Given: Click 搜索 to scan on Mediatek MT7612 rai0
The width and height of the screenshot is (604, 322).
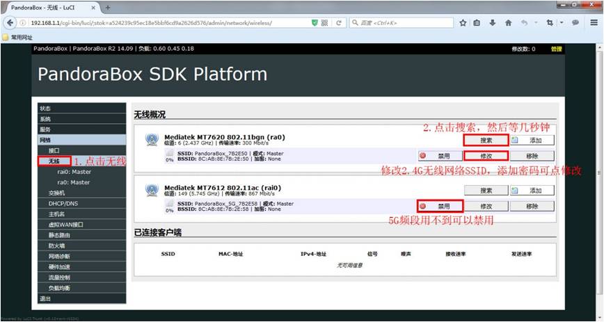Looking at the screenshot, I should coord(486,191).
